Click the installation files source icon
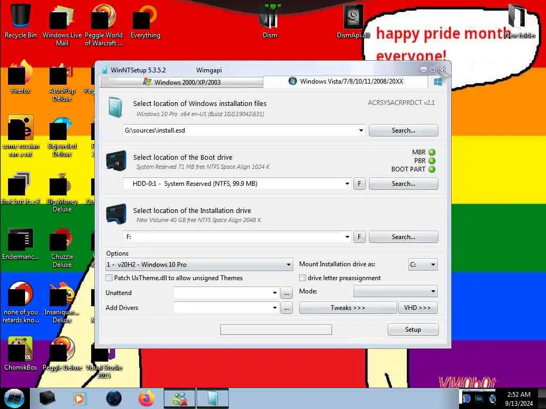The image size is (546, 409). 115,107
